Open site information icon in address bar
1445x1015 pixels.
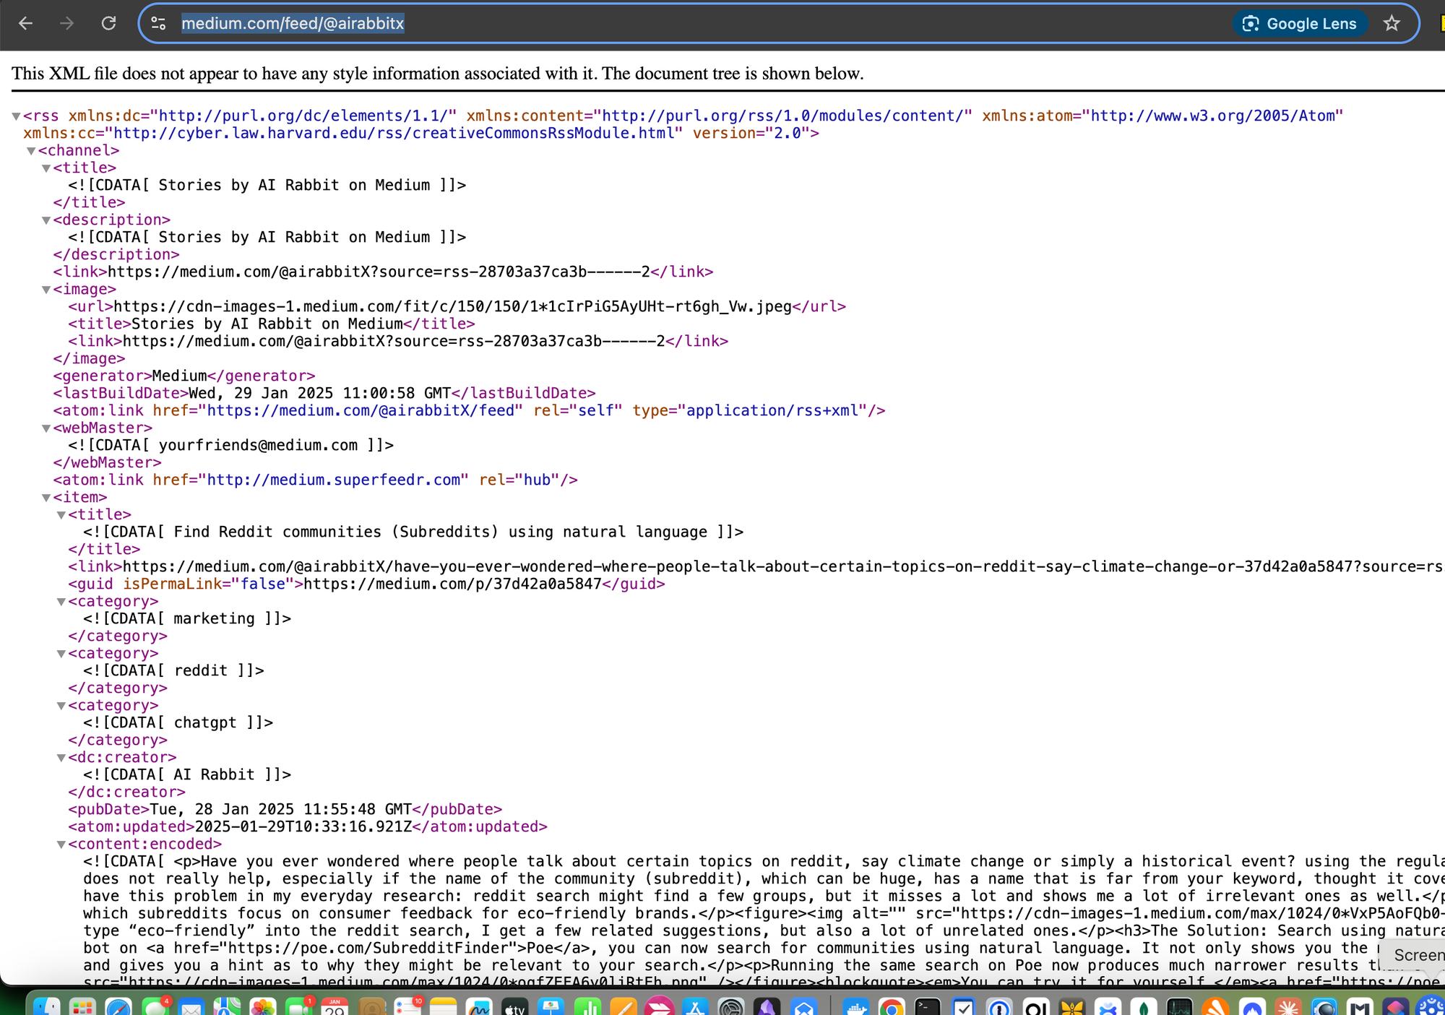click(x=158, y=24)
